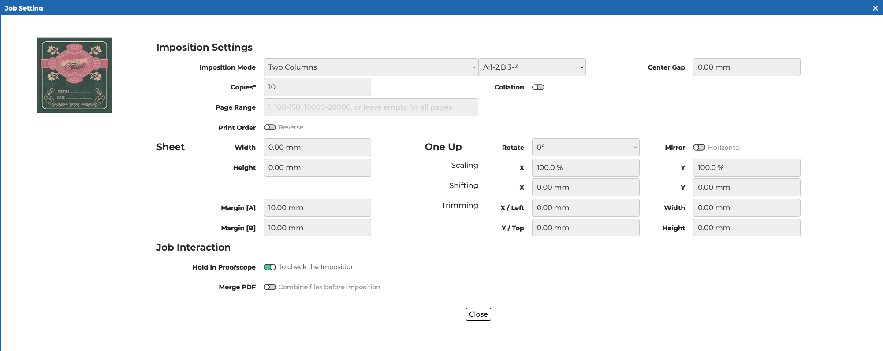The height and width of the screenshot is (351, 883).
Task: Click the Sheet Width field
Action: tap(317, 148)
